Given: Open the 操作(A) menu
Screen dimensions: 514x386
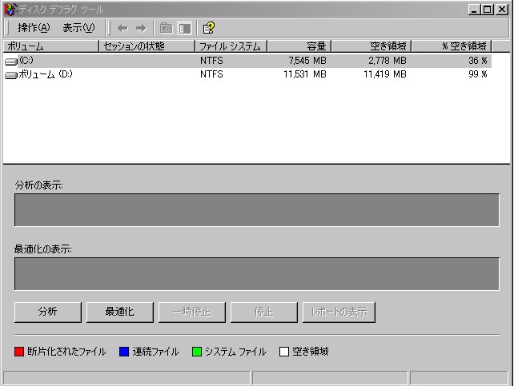Looking at the screenshot, I should 34,28.
